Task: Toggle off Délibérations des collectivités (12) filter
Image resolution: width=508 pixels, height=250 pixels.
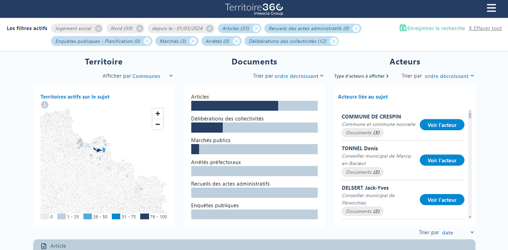Action: (333, 41)
